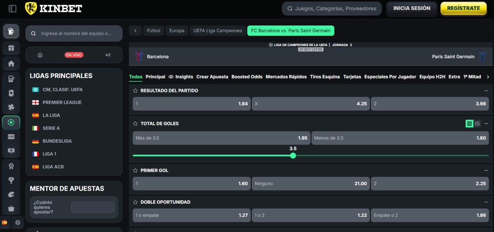The width and height of the screenshot is (494, 232).
Task: Select Premier League in Ligas Principales
Action: [x=62, y=102]
